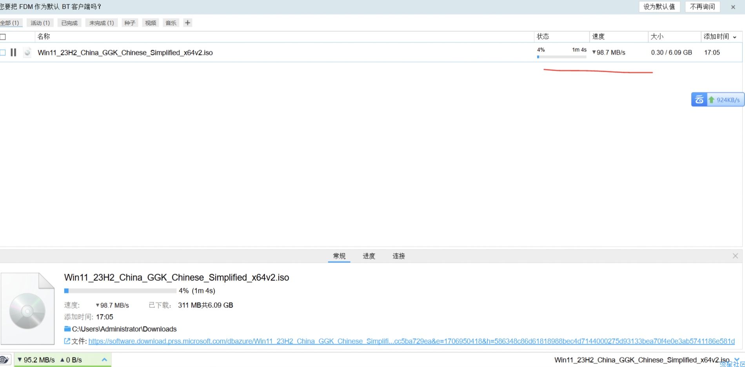The image size is (745, 367).
Task: Click the 311 MB共6.09 GB downloaded text
Action: coord(205,305)
